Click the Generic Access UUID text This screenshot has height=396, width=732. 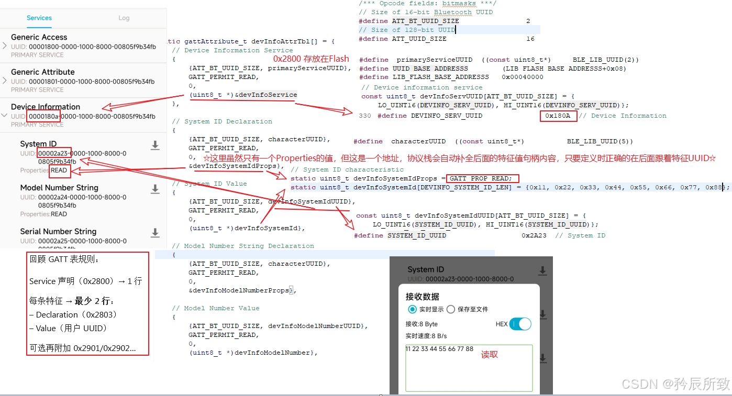[x=83, y=47]
